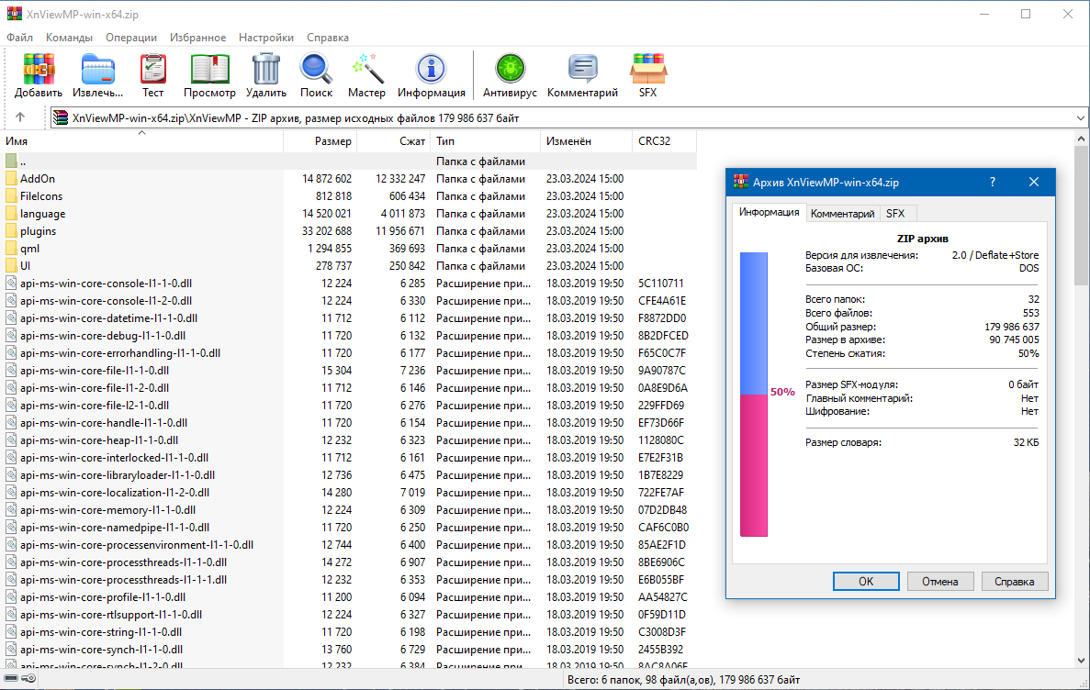Click the Добавить (Add) toolbar icon
This screenshot has height=690, width=1090.
[x=39, y=70]
